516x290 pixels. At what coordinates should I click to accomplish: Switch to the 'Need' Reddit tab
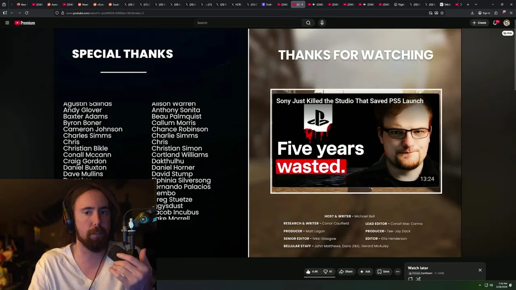point(83,4)
